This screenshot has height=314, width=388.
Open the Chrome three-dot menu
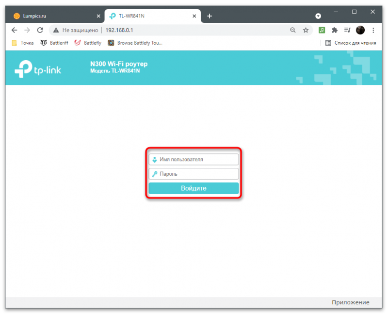373,30
